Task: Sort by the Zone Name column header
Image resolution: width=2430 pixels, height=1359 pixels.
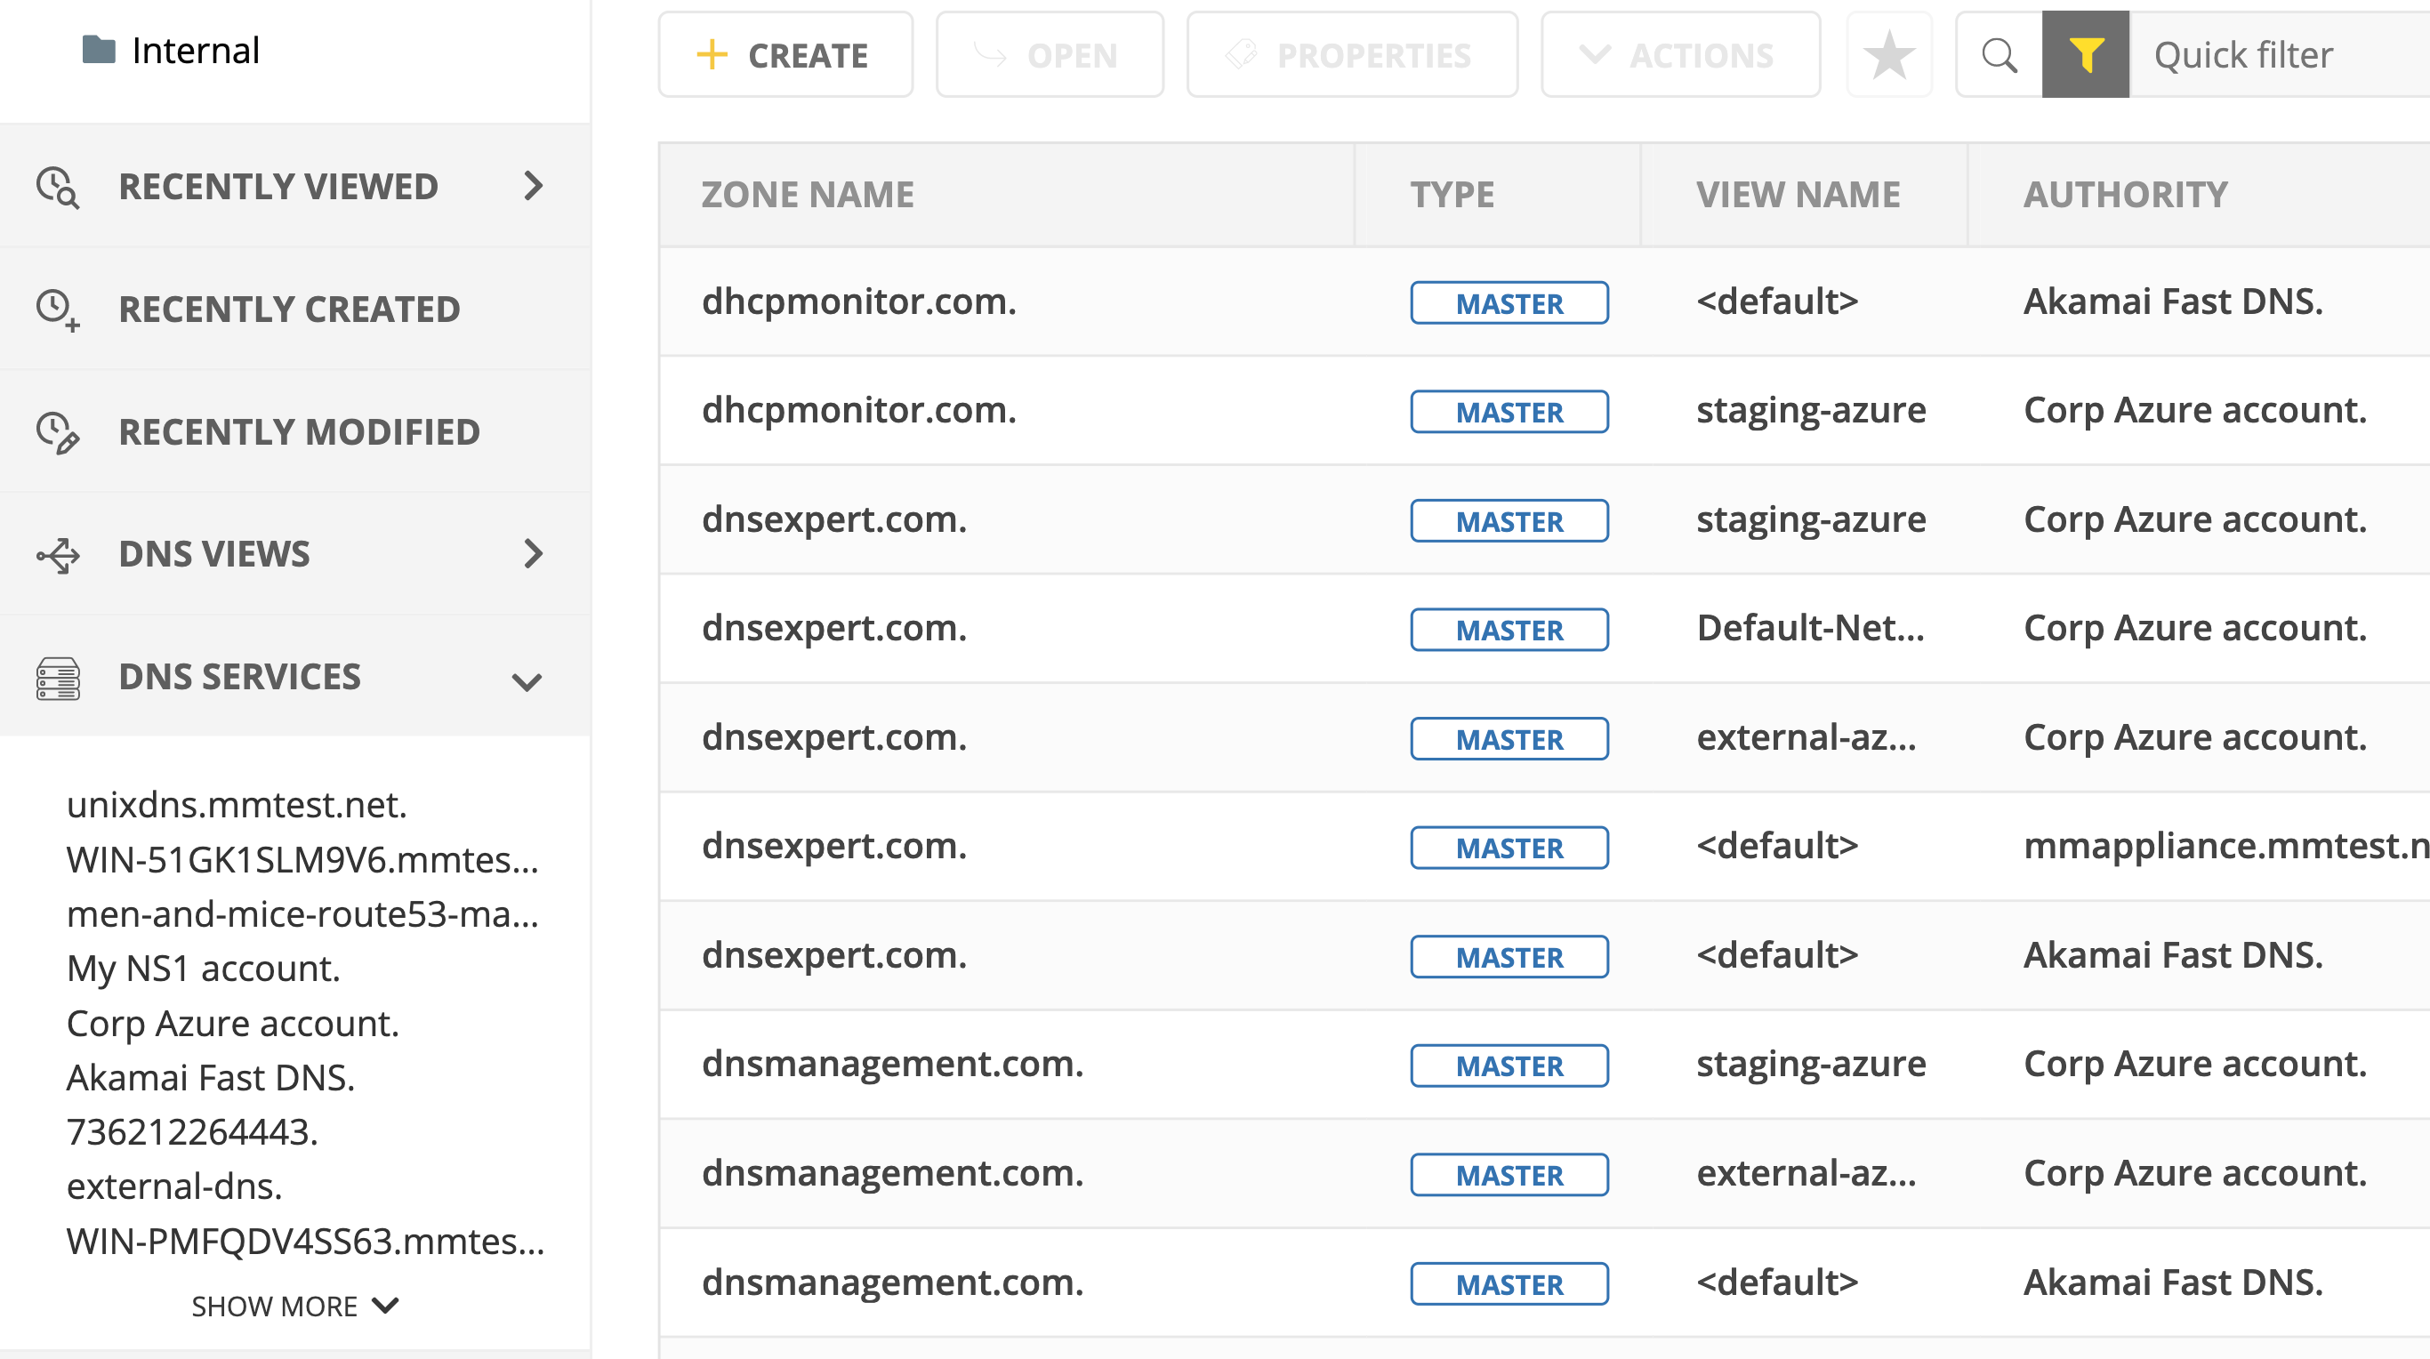Action: point(808,194)
